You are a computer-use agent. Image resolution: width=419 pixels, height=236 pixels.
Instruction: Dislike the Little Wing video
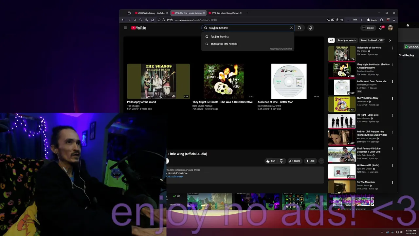click(282, 161)
